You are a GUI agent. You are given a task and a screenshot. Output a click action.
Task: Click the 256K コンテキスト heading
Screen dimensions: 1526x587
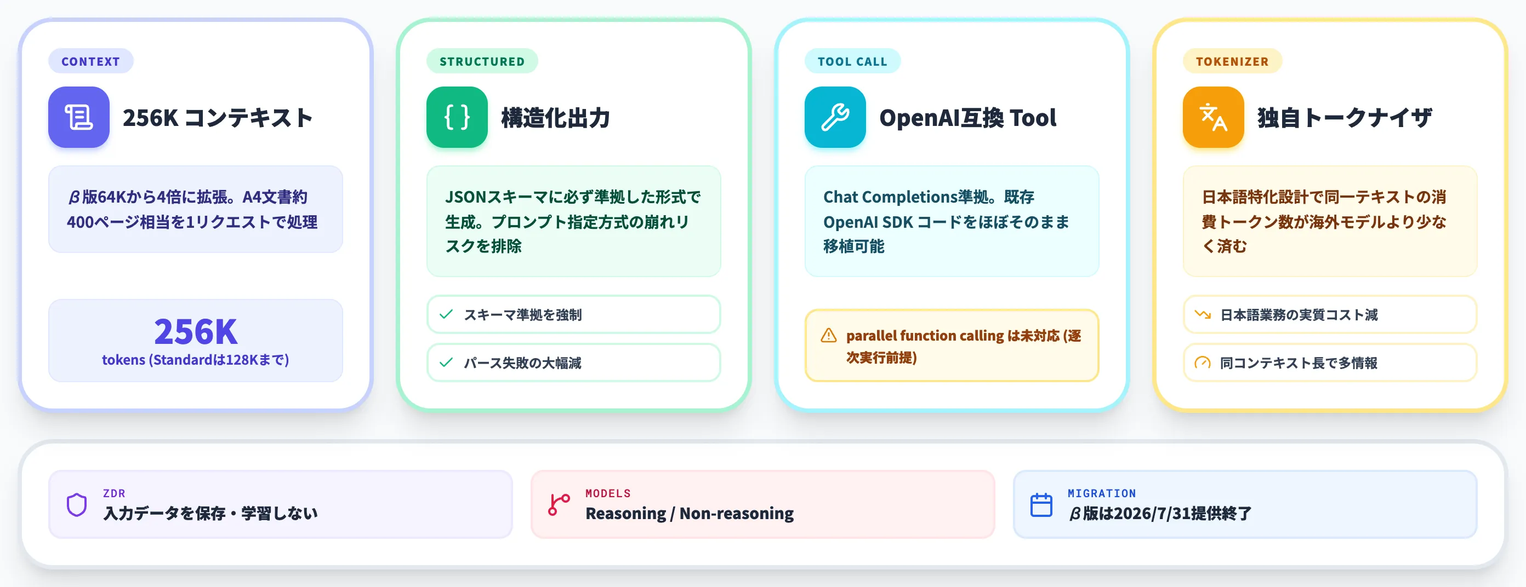[218, 118]
